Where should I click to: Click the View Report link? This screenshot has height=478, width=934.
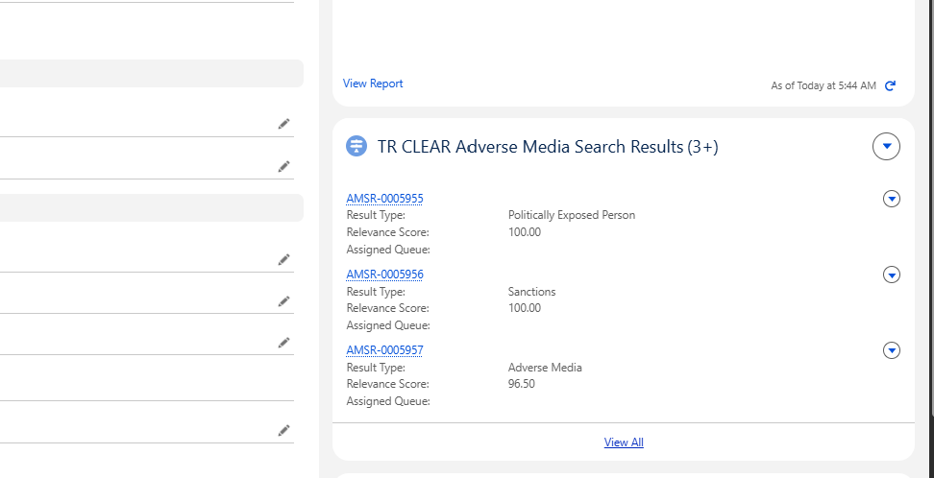[373, 84]
